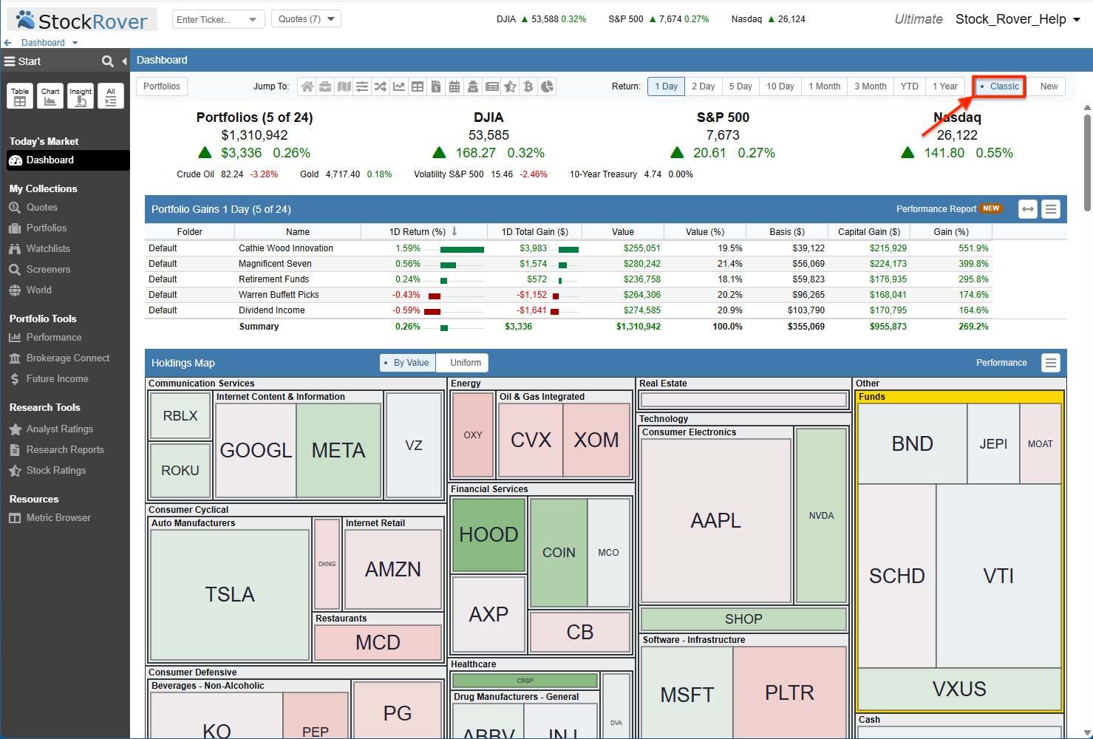Click the HOOD tile in Holdings Map
Screen dimensions: 1093x739
point(488,535)
